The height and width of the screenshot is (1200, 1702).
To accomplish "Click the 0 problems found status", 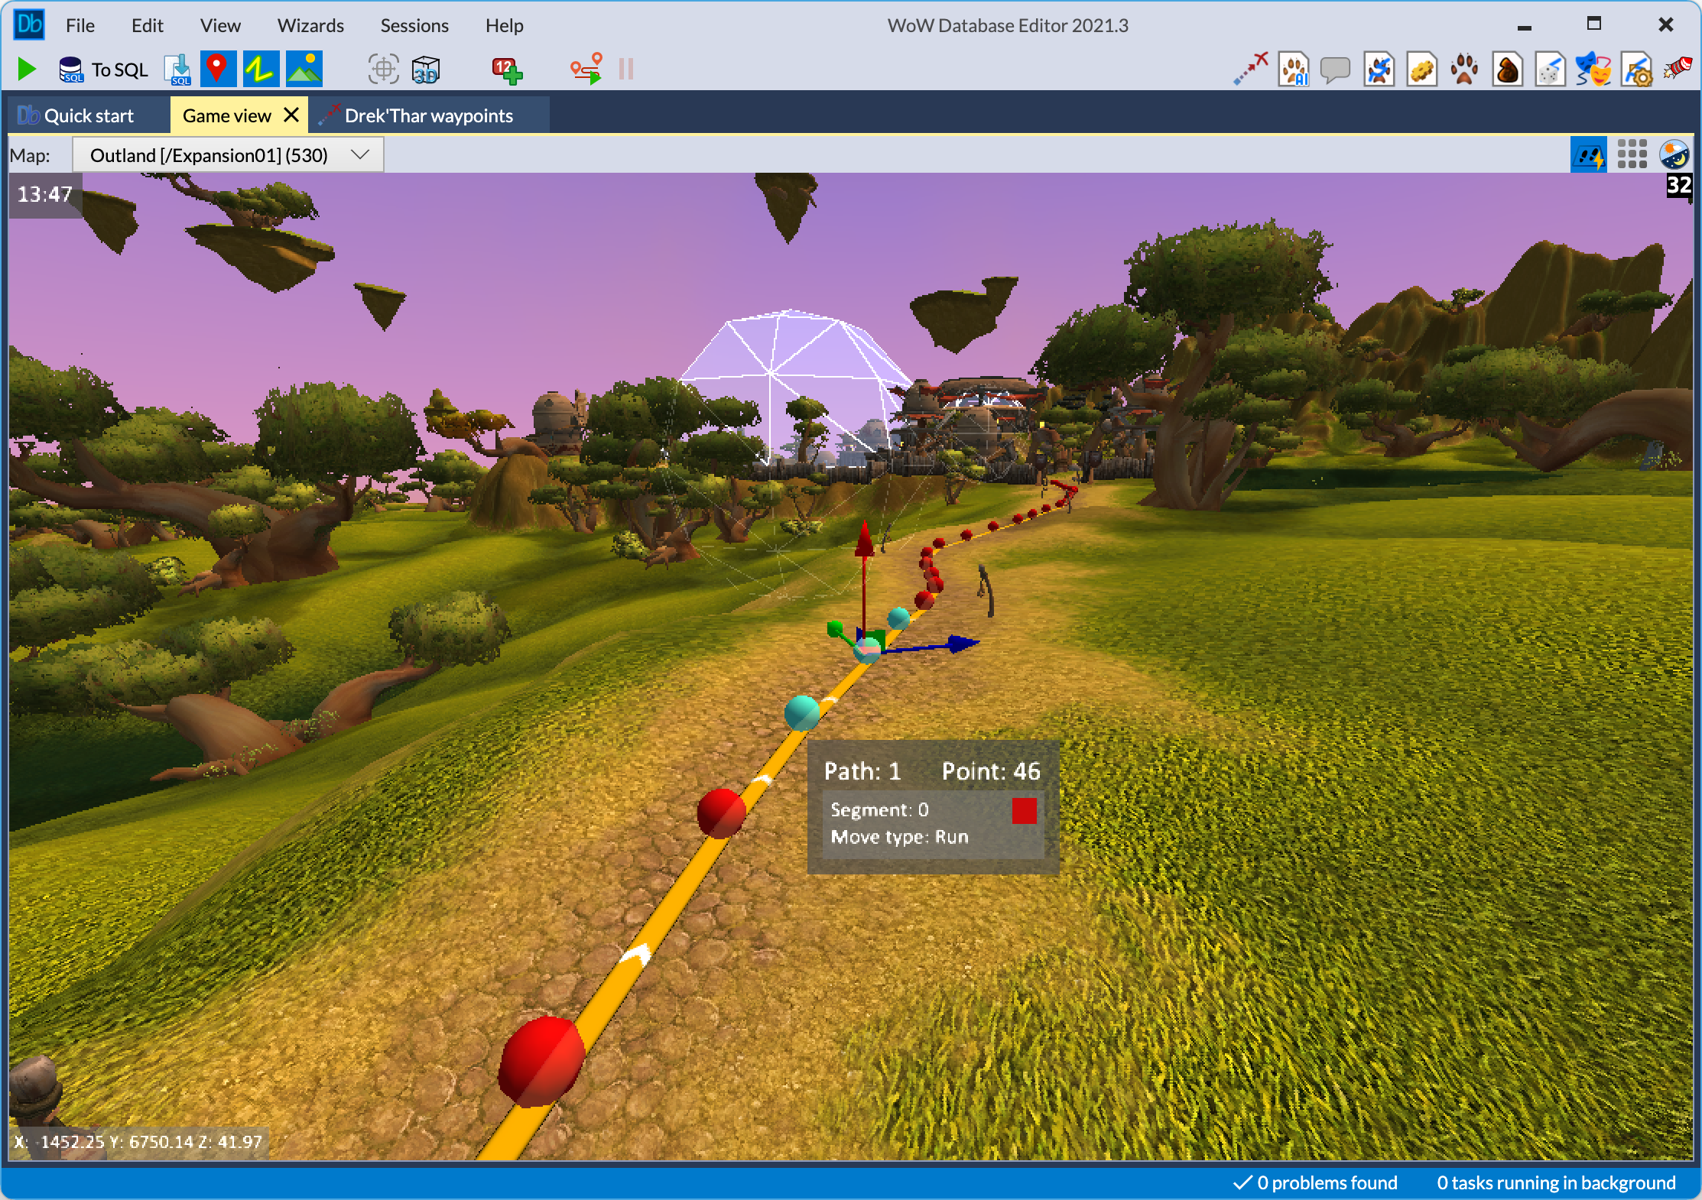I will point(1316,1182).
